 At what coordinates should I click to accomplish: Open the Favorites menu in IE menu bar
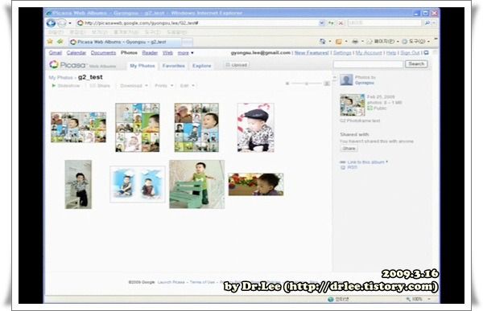pyautogui.click(x=126, y=32)
